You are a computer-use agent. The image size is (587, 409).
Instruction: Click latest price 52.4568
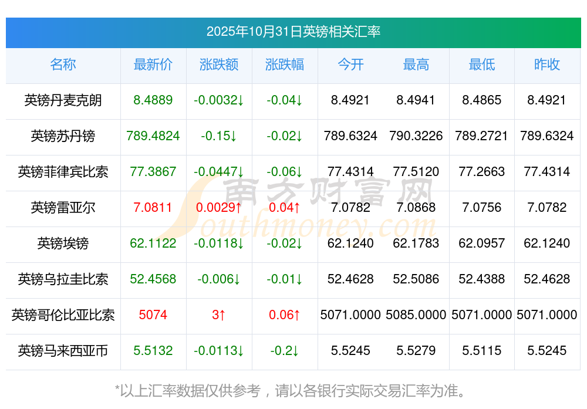click(153, 279)
